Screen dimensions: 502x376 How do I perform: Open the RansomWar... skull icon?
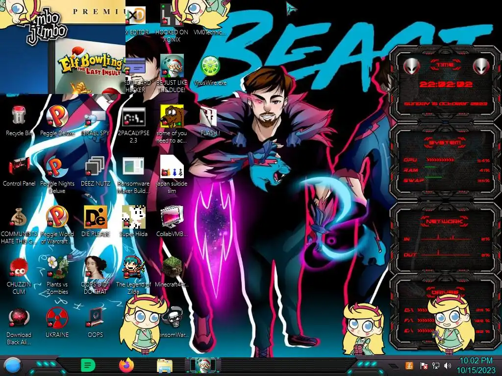coord(173,317)
